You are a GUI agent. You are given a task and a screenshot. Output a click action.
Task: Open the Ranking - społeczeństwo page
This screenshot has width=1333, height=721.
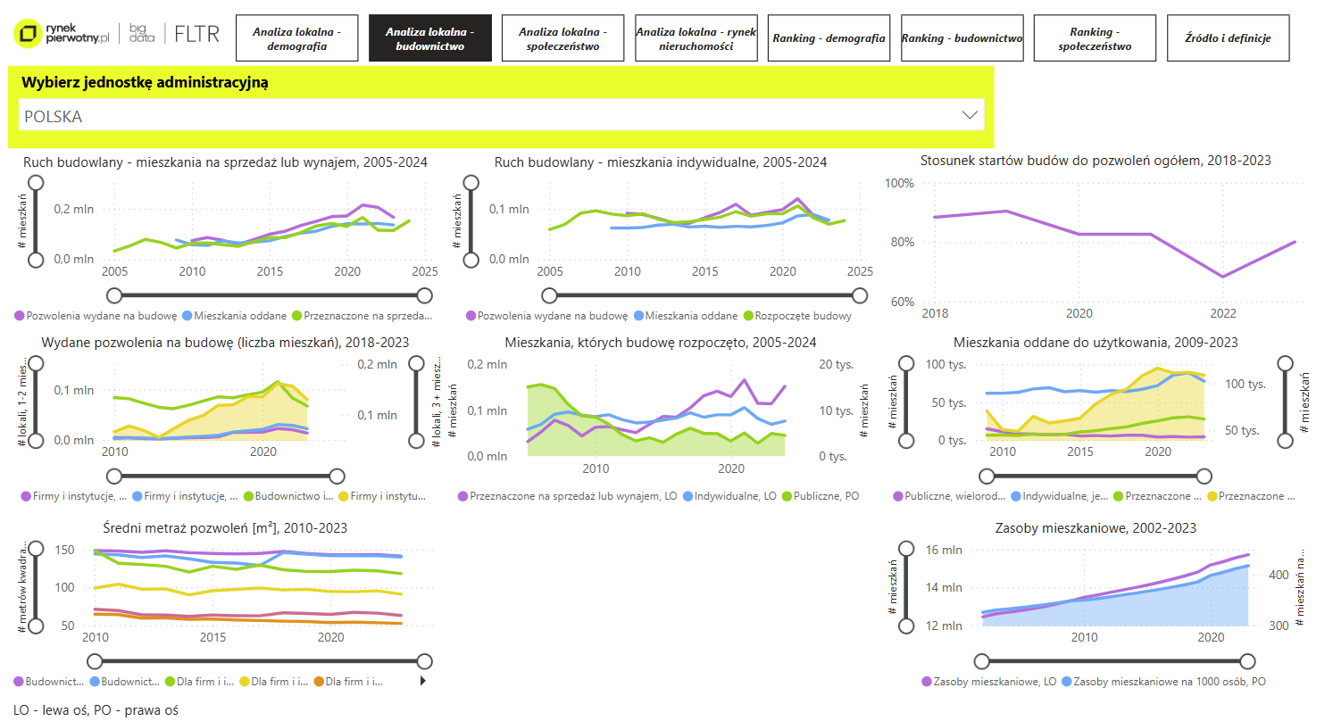pyautogui.click(x=1095, y=38)
